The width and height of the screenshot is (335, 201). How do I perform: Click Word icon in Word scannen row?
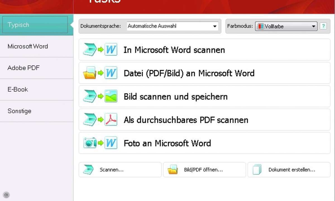point(111,50)
